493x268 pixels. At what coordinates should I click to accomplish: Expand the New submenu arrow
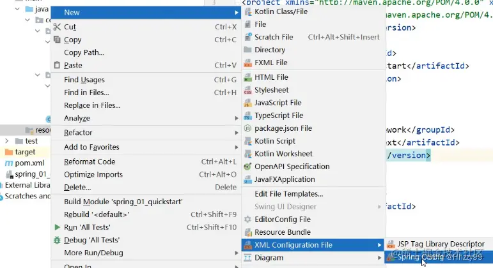coord(237,13)
